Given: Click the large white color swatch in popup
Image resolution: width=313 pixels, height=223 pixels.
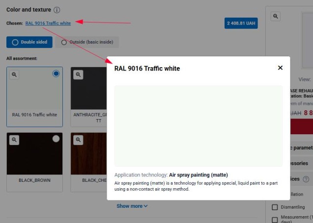Looking at the screenshot, I should pos(198,126).
